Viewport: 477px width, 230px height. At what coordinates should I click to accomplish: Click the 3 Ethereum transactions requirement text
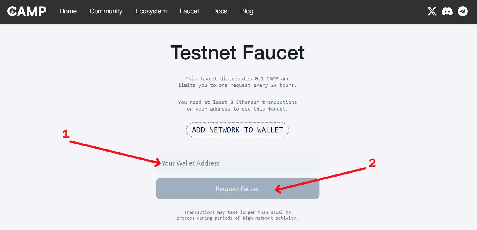coord(237,105)
